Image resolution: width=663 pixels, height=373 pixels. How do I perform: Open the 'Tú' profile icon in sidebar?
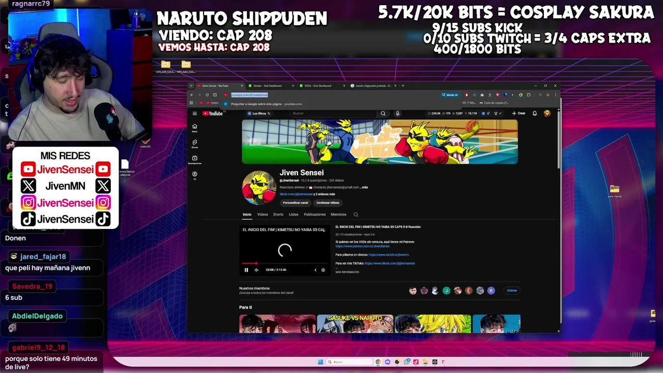pyautogui.click(x=195, y=176)
